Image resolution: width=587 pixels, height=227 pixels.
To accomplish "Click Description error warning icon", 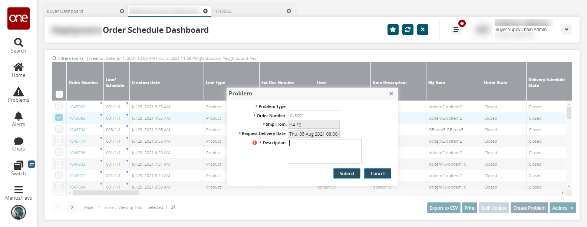I will tap(255, 143).
